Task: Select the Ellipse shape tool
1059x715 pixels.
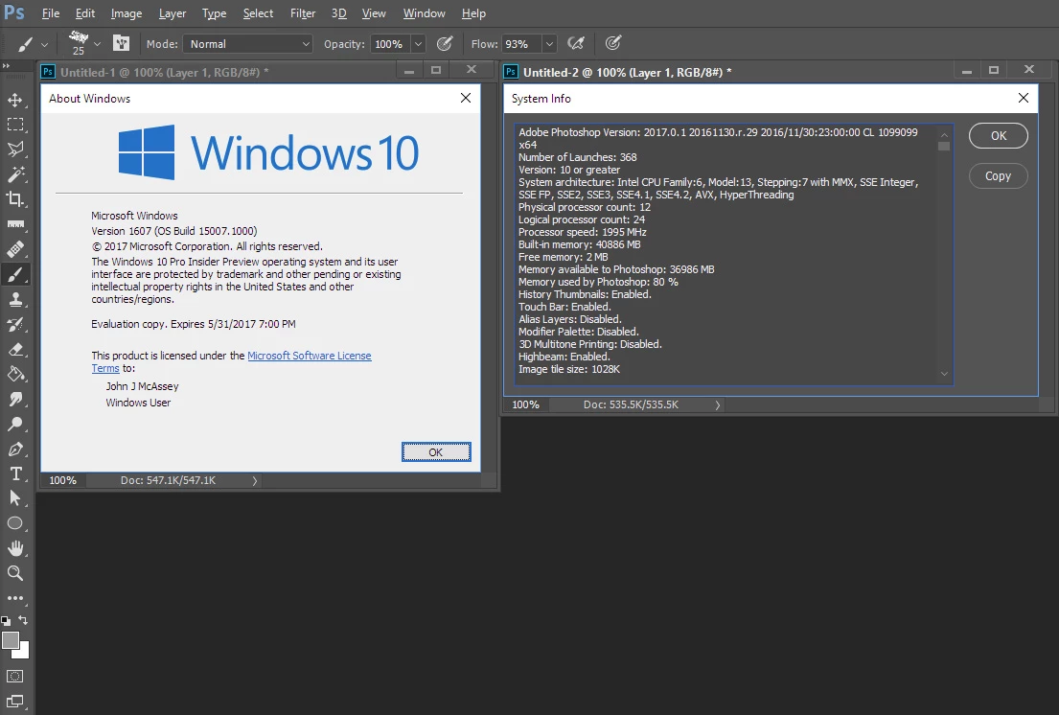Action: 15,523
